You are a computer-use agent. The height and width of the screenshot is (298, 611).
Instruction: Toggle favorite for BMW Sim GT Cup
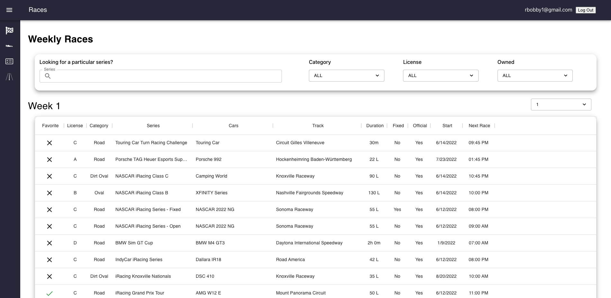(x=49, y=243)
